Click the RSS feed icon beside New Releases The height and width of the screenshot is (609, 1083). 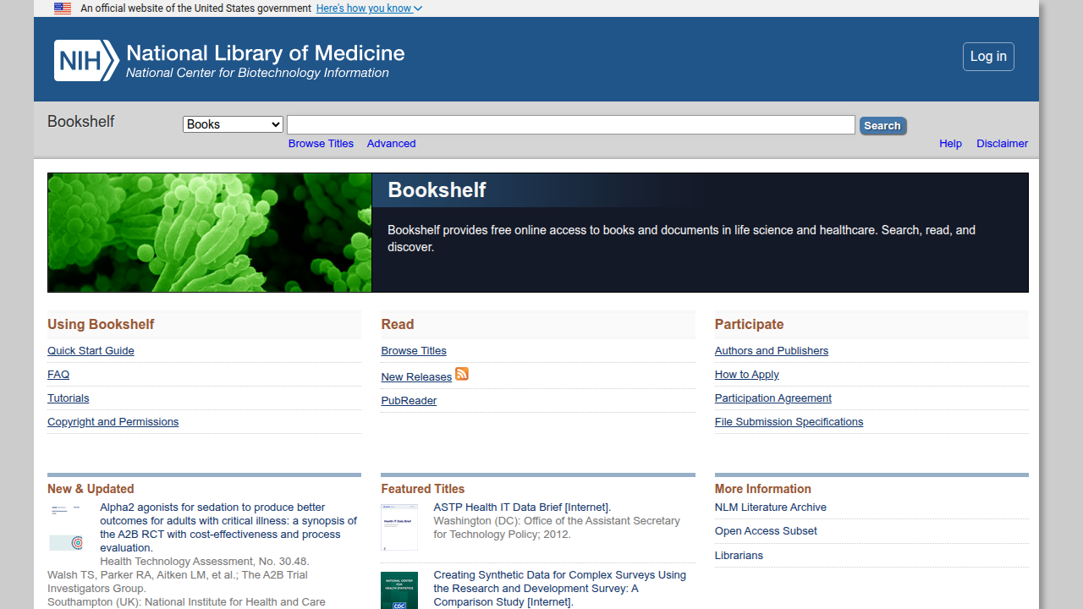(x=462, y=374)
